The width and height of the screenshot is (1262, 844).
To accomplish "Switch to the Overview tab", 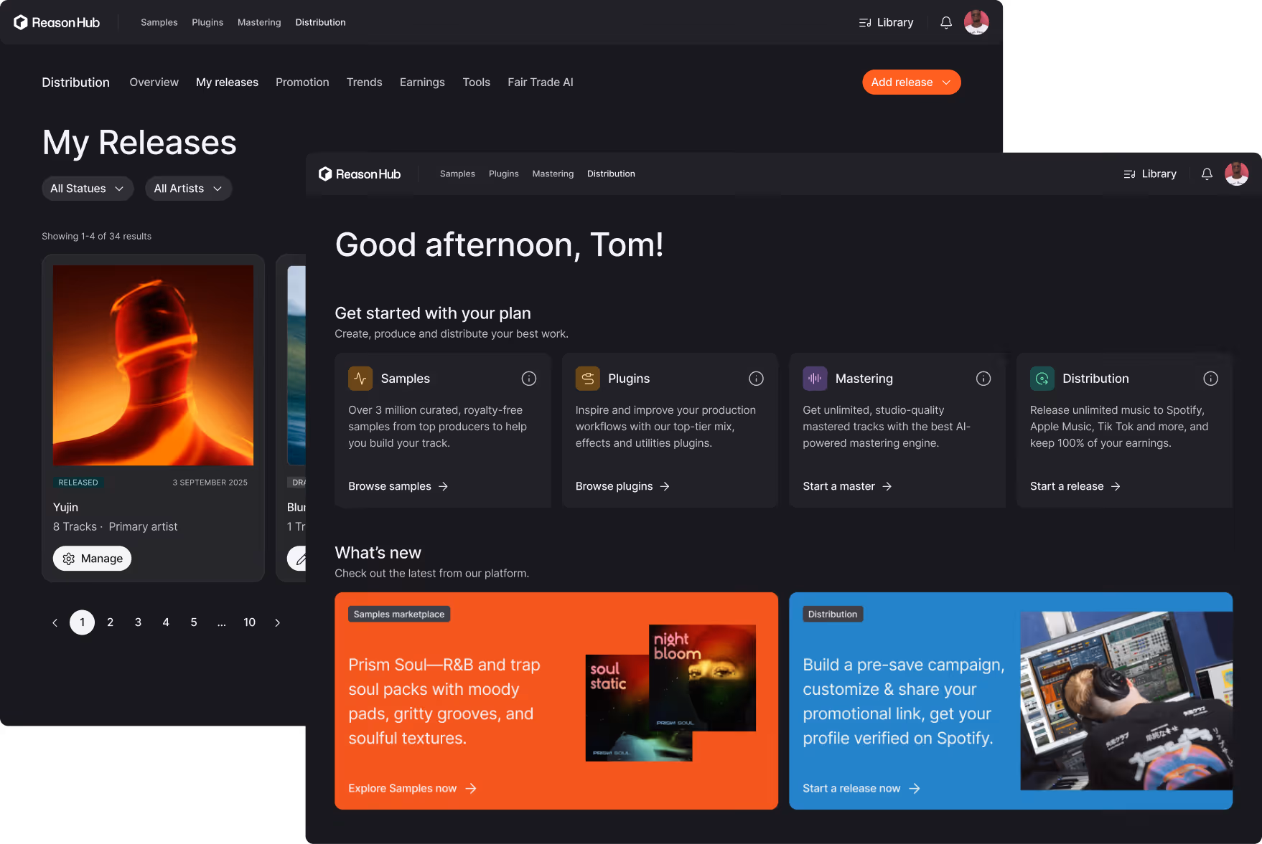I will tap(154, 82).
